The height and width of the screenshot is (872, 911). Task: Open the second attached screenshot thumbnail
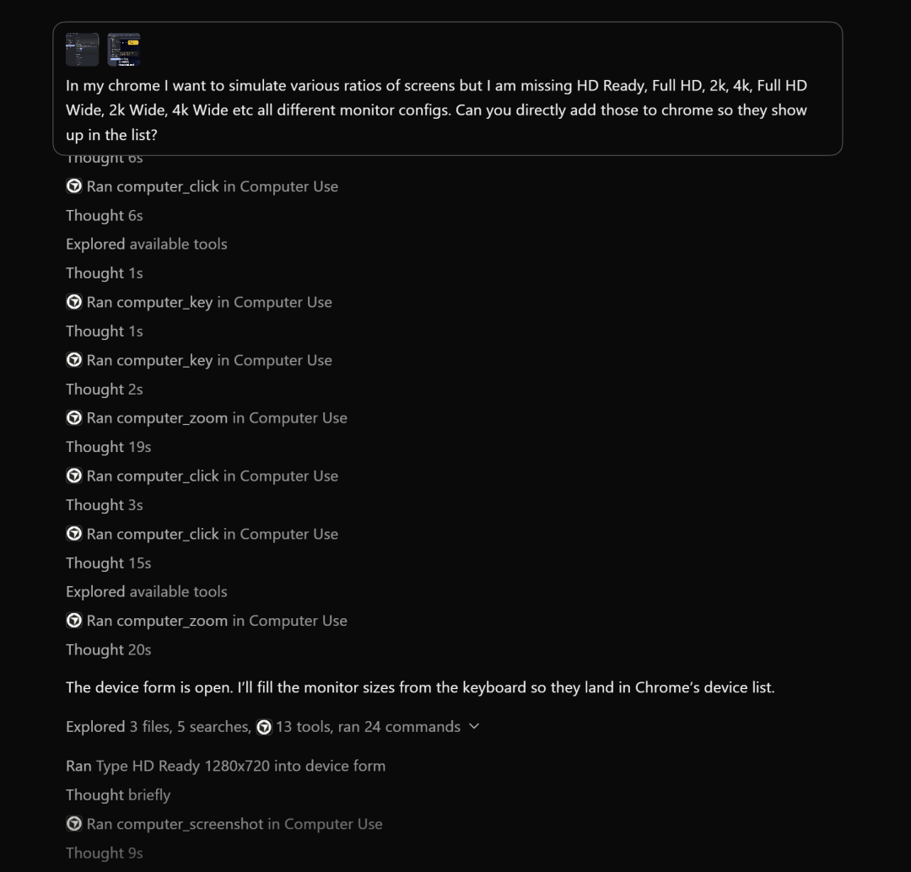point(124,50)
